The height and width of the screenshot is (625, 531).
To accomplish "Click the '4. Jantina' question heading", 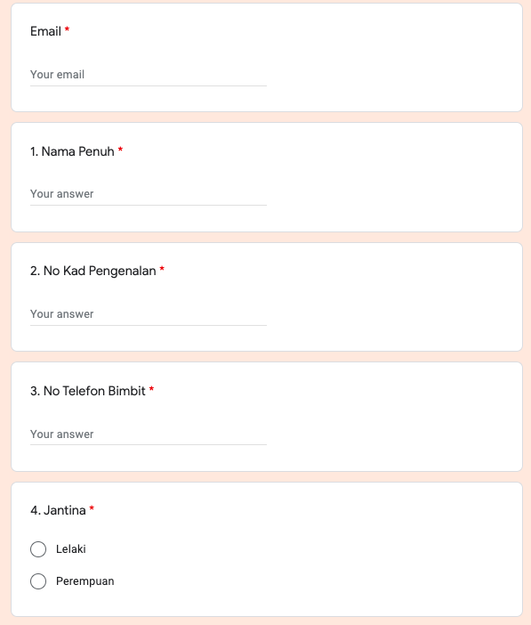I will [x=58, y=511].
